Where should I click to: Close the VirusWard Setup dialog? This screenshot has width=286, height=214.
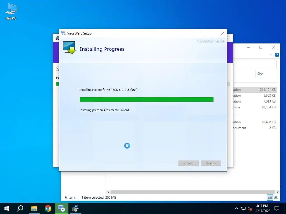pyautogui.click(x=223, y=33)
